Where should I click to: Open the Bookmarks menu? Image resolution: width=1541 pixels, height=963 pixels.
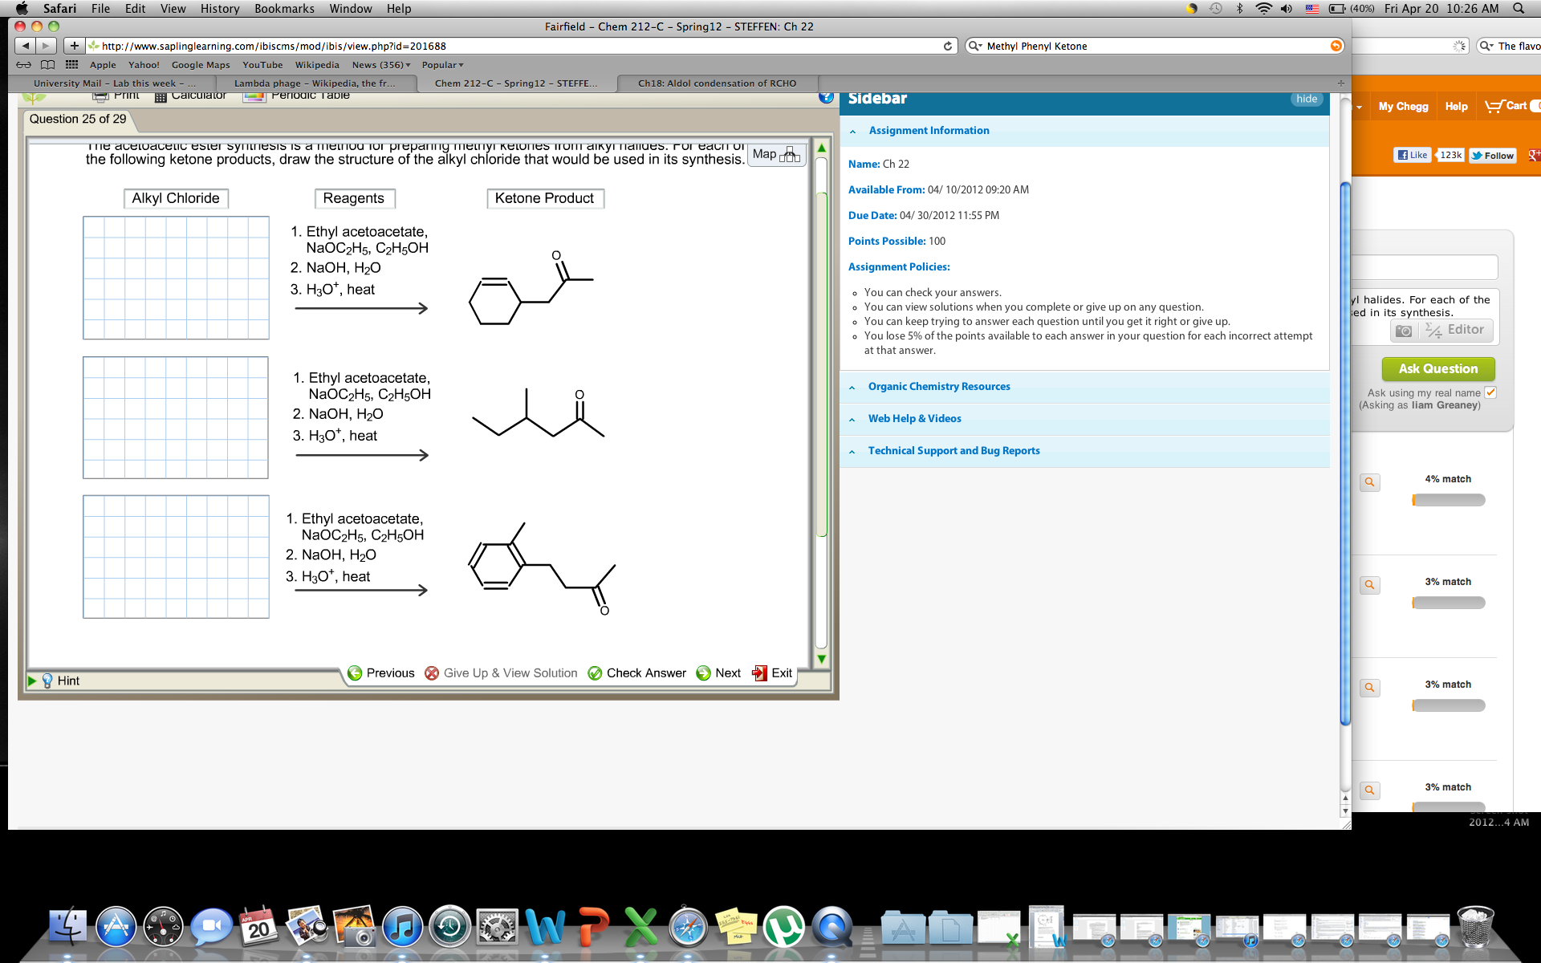(x=284, y=9)
